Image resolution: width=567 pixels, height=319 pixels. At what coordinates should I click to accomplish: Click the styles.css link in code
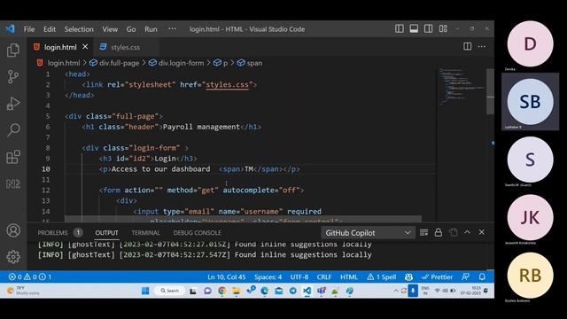227,85
